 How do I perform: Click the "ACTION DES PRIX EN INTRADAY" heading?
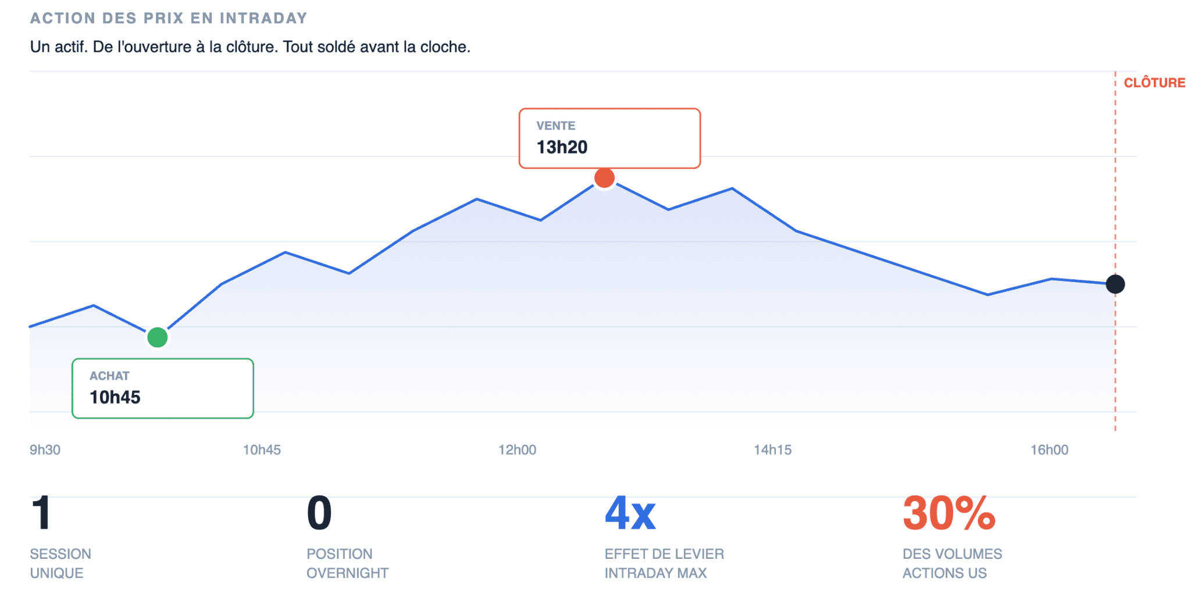click(169, 18)
